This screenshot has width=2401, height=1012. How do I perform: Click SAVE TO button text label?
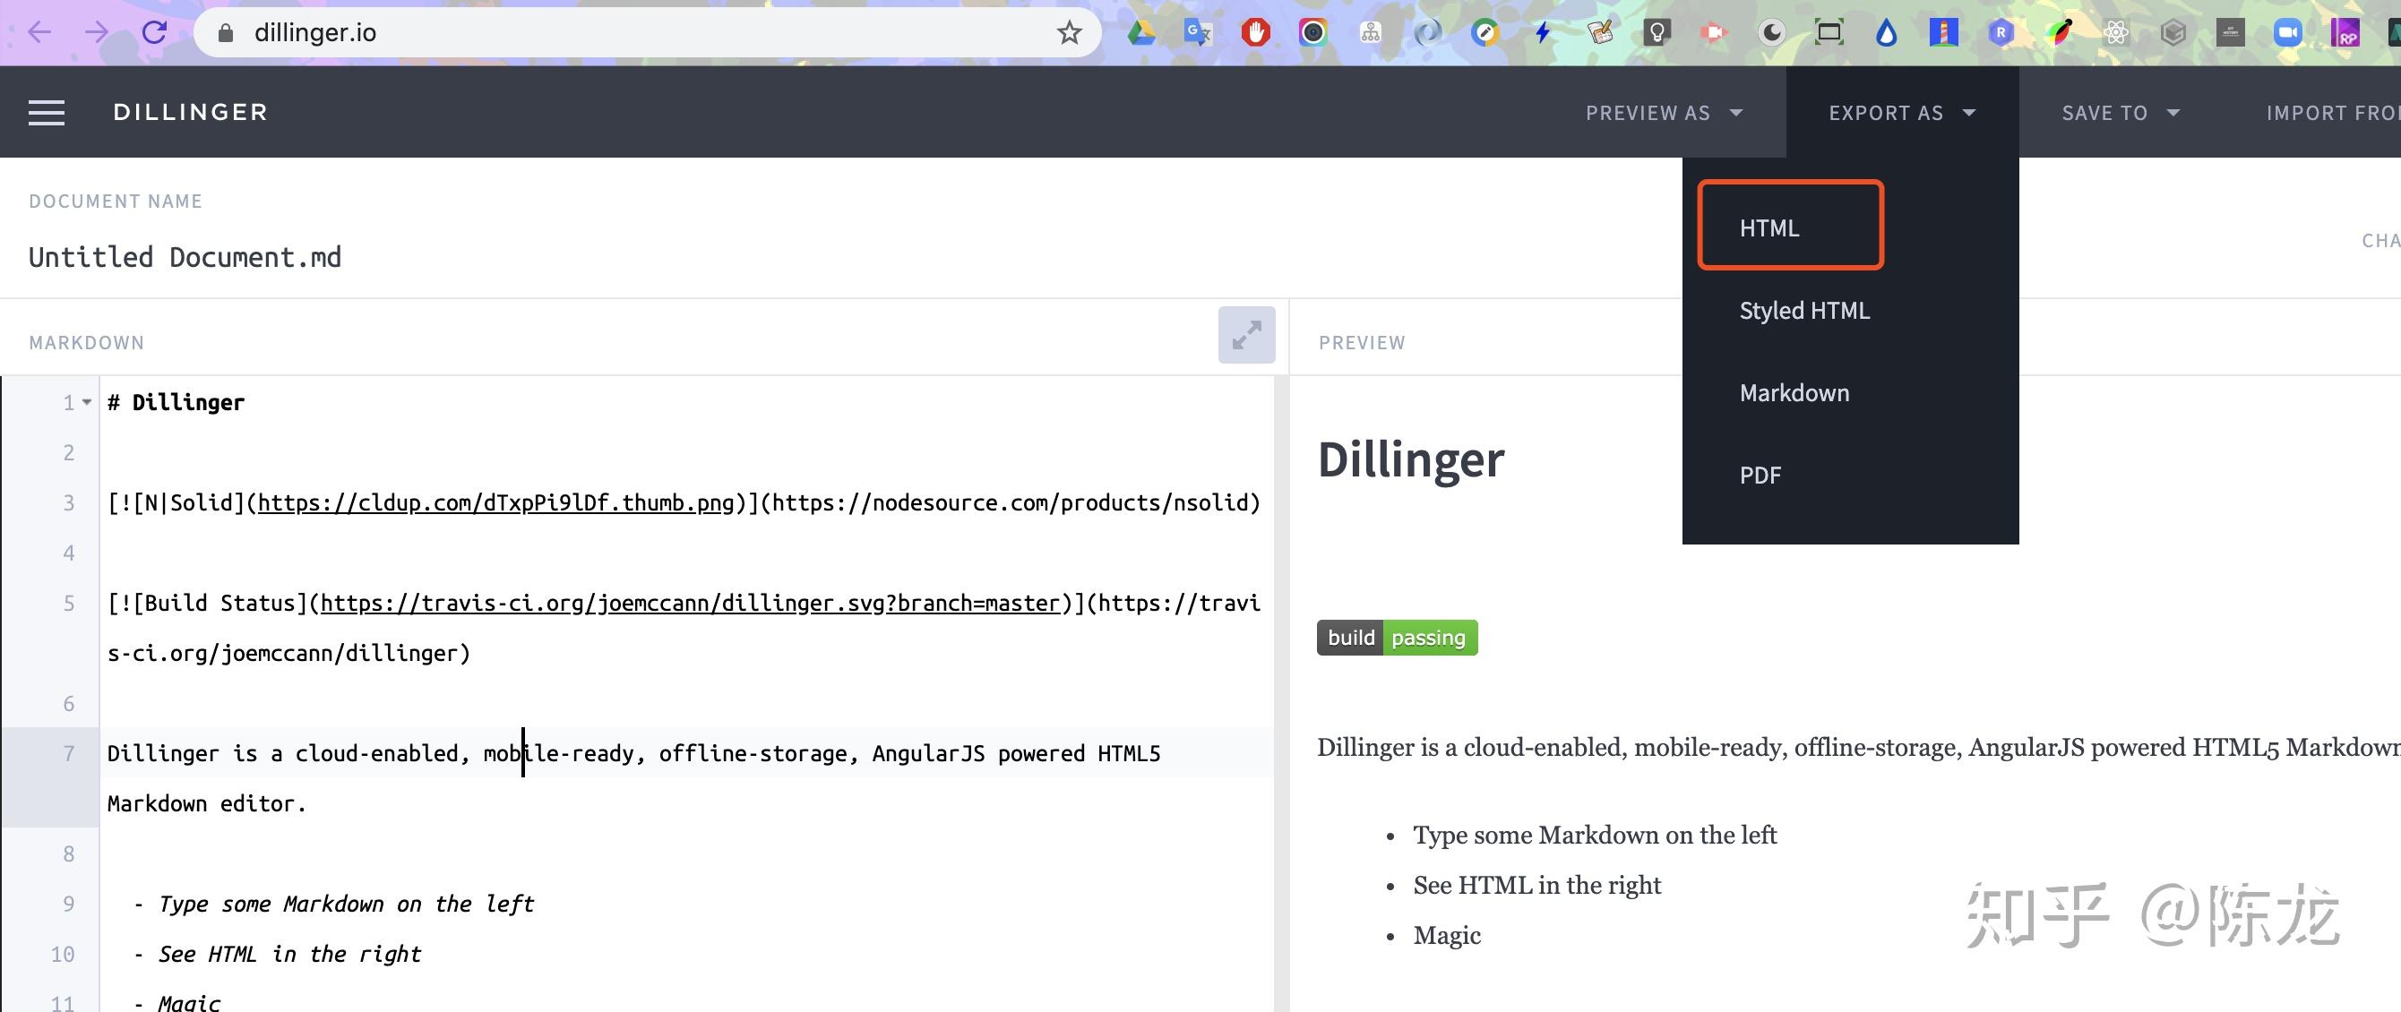pyautogui.click(x=2107, y=112)
